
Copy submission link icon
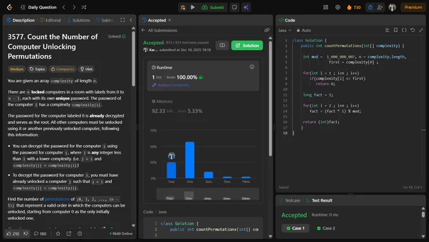tap(267, 30)
